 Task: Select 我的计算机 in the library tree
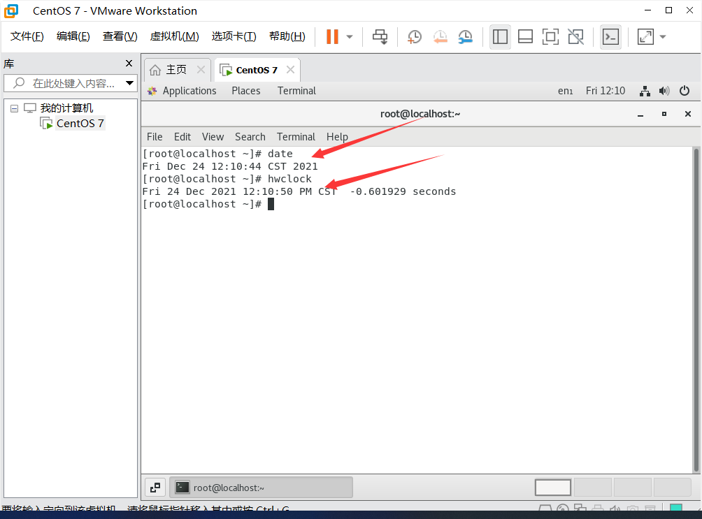pyautogui.click(x=66, y=108)
